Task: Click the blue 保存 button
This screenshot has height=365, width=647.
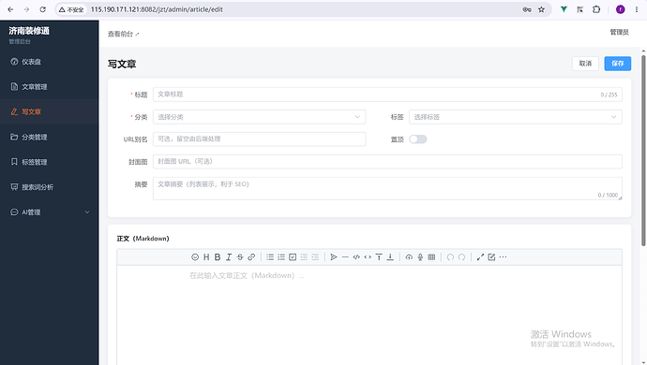Action: tap(618, 64)
